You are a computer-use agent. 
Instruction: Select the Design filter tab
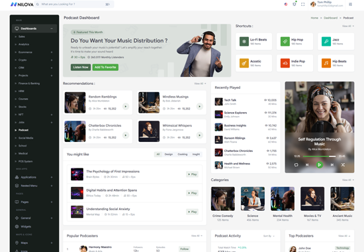[x=169, y=155]
